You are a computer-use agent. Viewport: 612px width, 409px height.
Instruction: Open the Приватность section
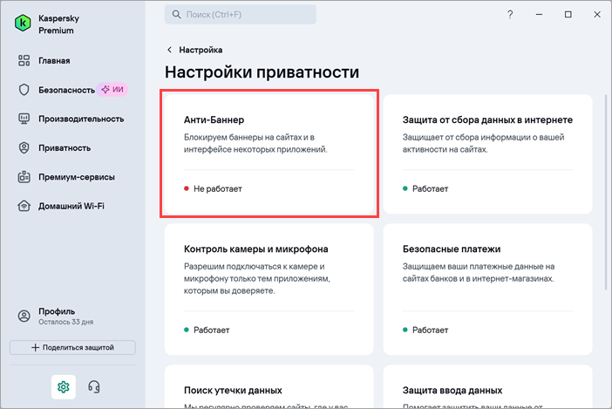tap(65, 148)
